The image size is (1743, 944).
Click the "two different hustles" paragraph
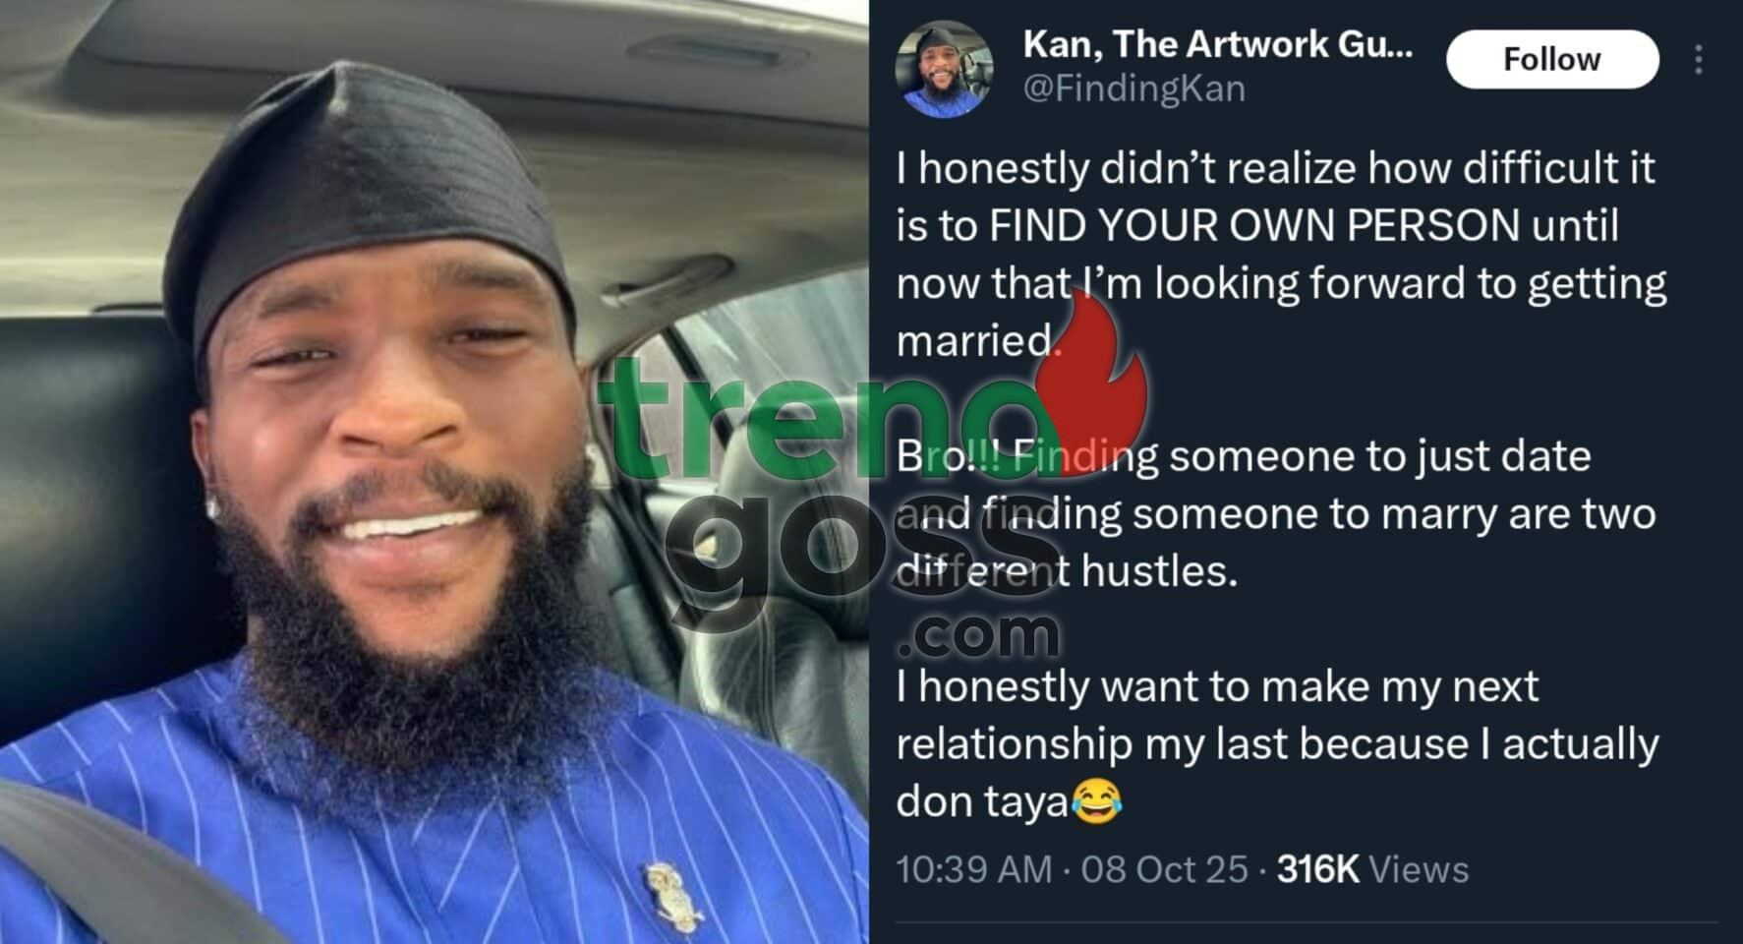pyautogui.click(x=1275, y=513)
